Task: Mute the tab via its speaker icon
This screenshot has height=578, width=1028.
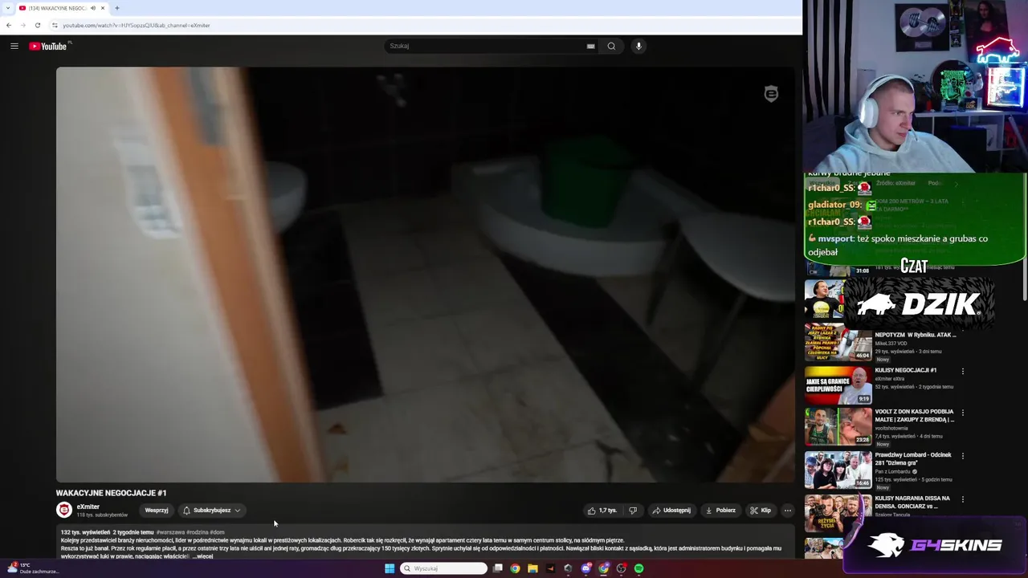Action: [93, 8]
